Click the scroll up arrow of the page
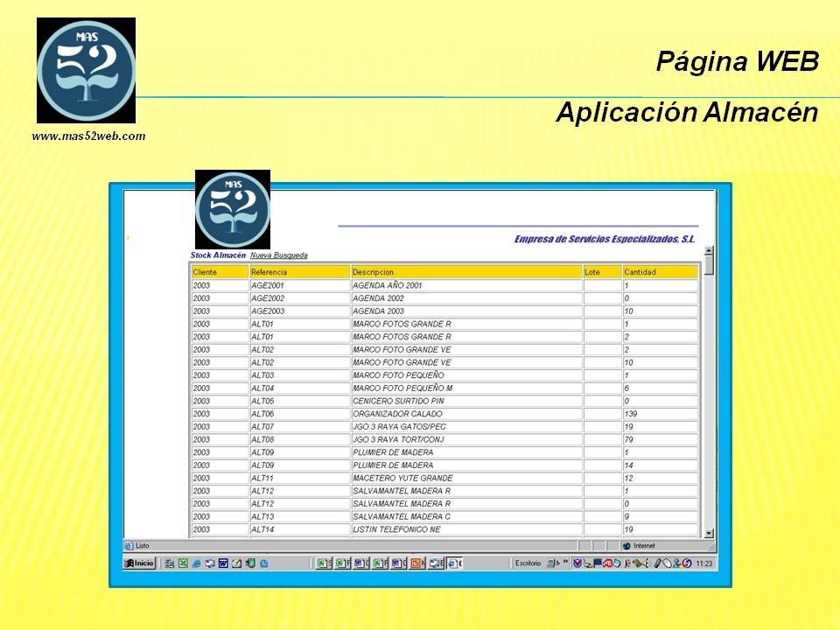Viewport: 840px width, 630px height. point(709,251)
